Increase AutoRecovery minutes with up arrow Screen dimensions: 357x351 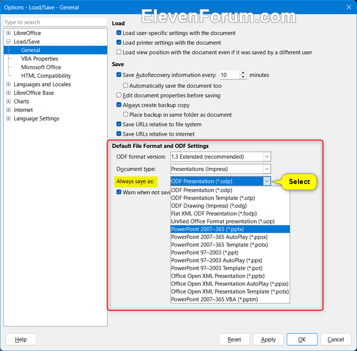(243, 73)
